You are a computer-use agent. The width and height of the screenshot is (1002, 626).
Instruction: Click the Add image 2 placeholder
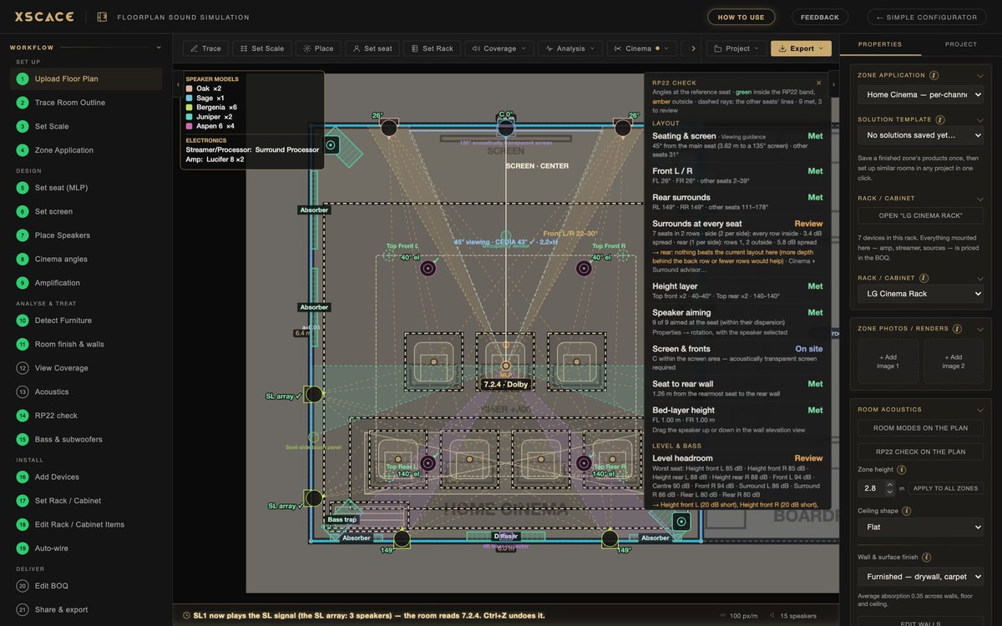954,361
